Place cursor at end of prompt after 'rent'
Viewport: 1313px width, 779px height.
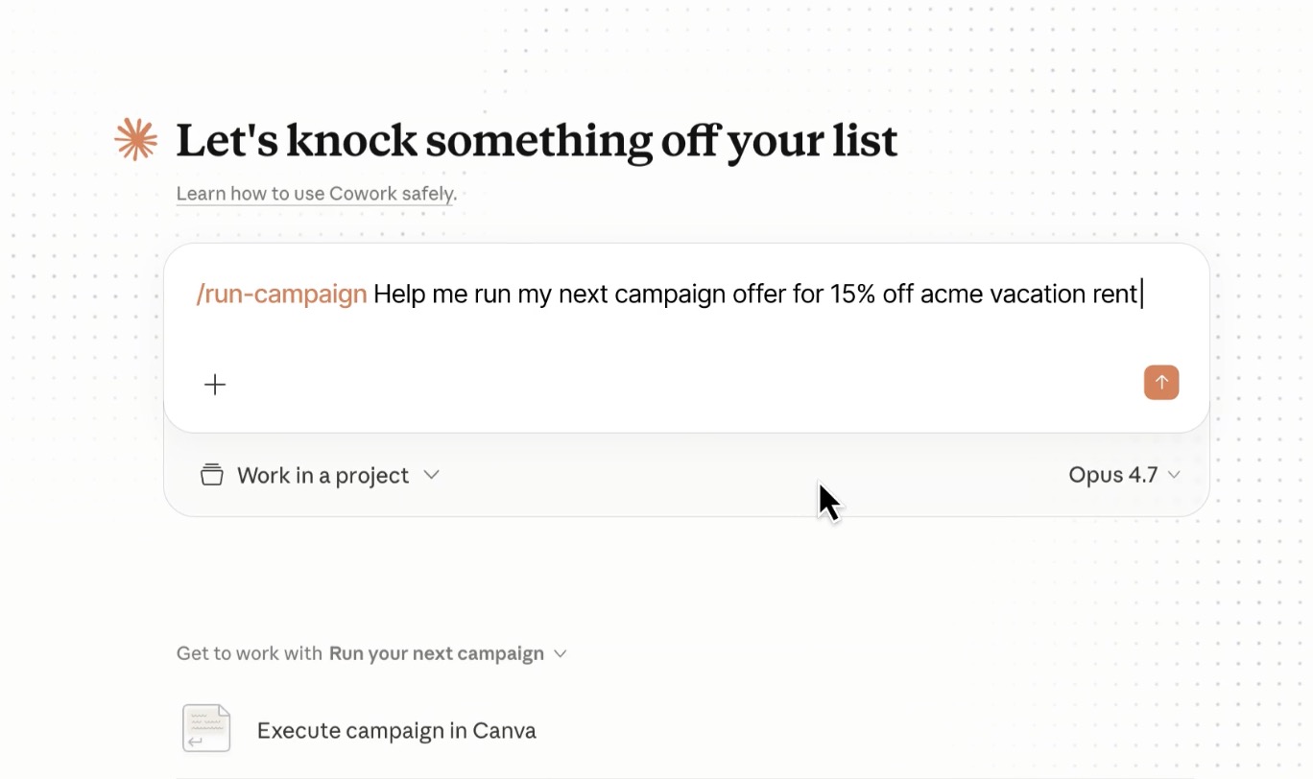[x=1140, y=294]
